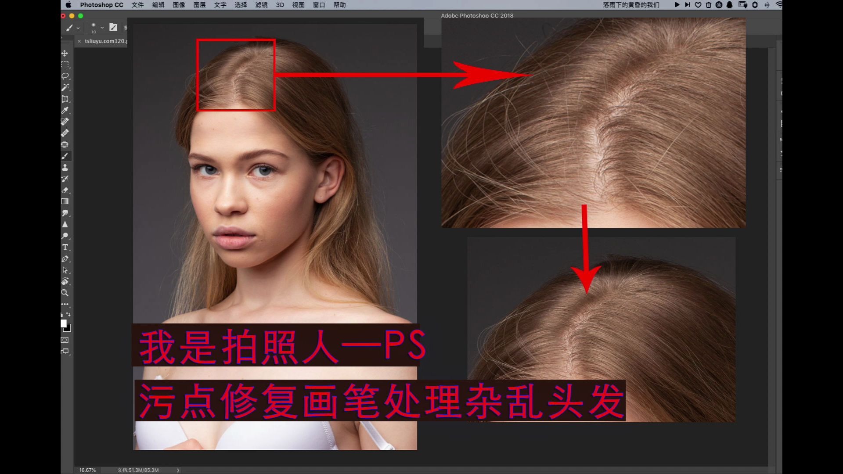
Task: Select the Clone Stamp tool
Action: pyautogui.click(x=65, y=167)
